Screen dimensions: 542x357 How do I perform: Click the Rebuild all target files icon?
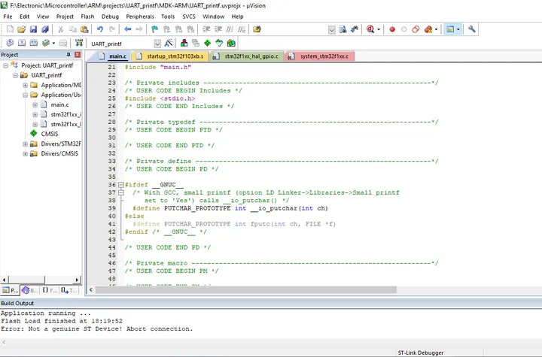pos(34,43)
